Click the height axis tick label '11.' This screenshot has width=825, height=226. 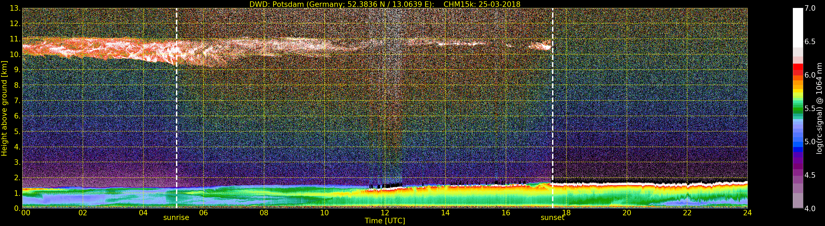click(x=15, y=39)
